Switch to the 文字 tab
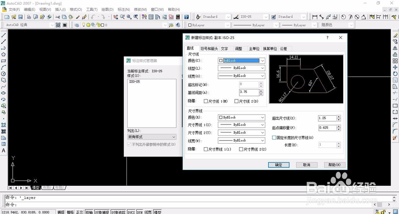Viewport: 399px width, 214px height. tap(224, 49)
